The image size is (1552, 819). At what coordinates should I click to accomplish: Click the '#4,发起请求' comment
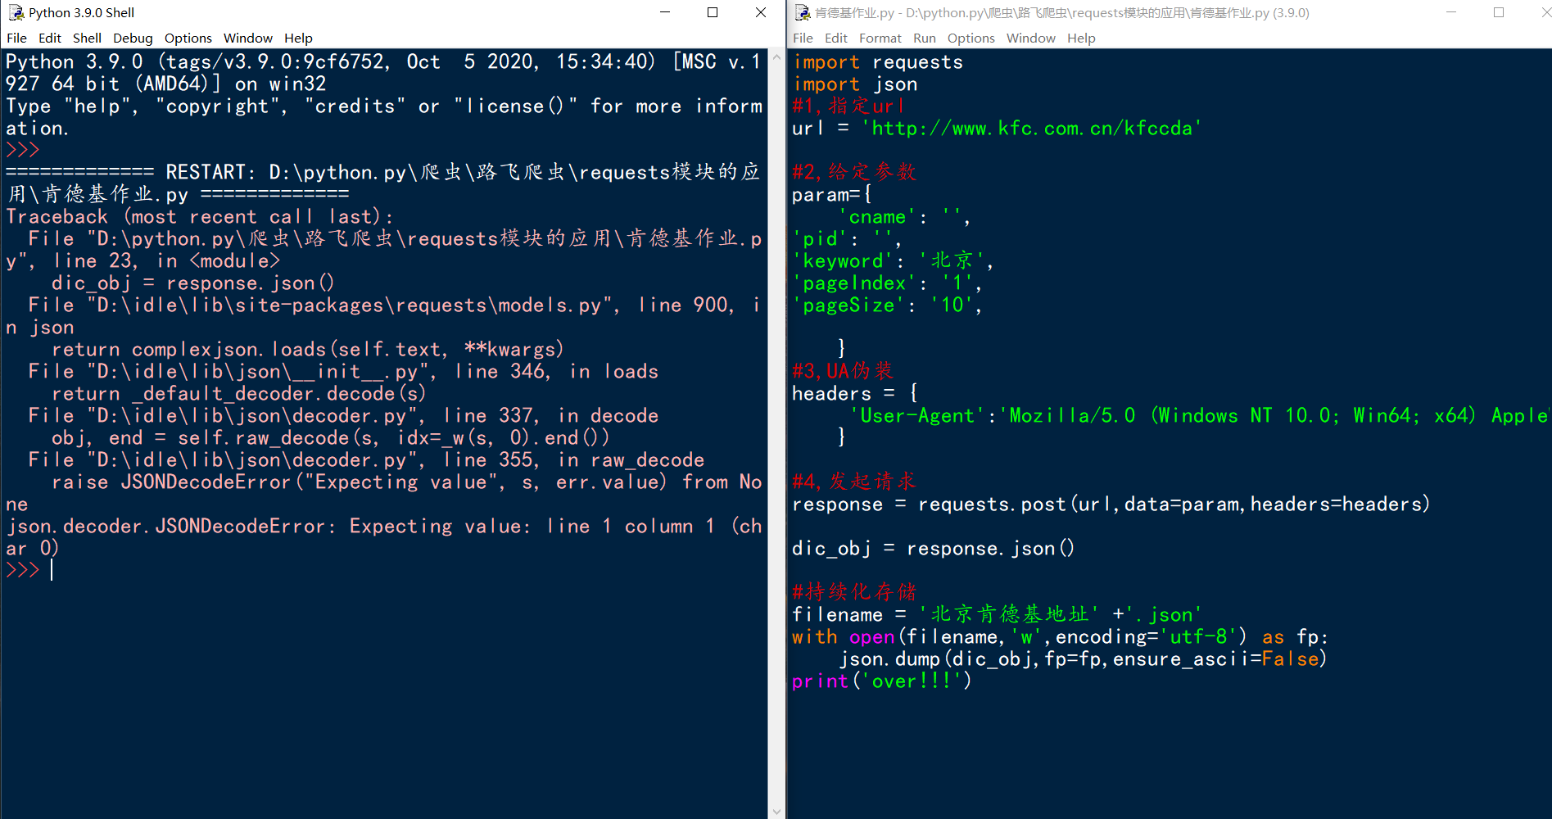tap(854, 482)
